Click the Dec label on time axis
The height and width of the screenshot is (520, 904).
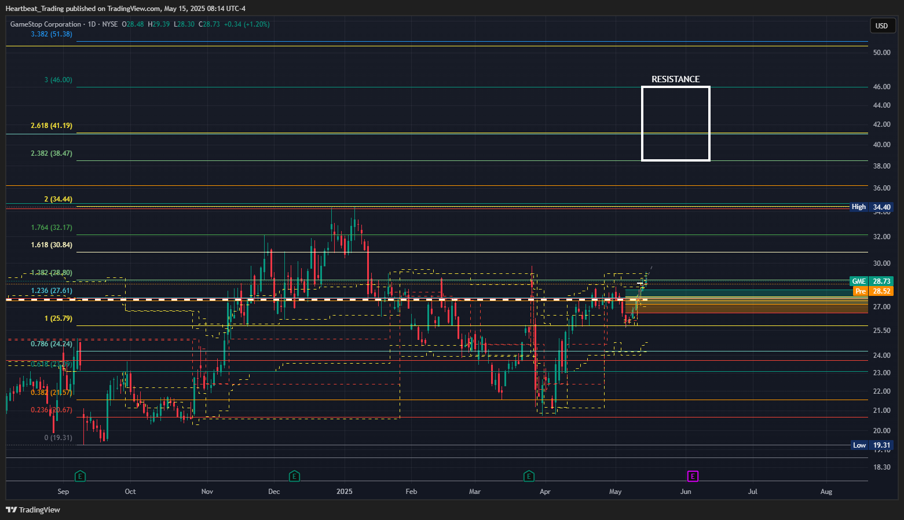(x=274, y=492)
